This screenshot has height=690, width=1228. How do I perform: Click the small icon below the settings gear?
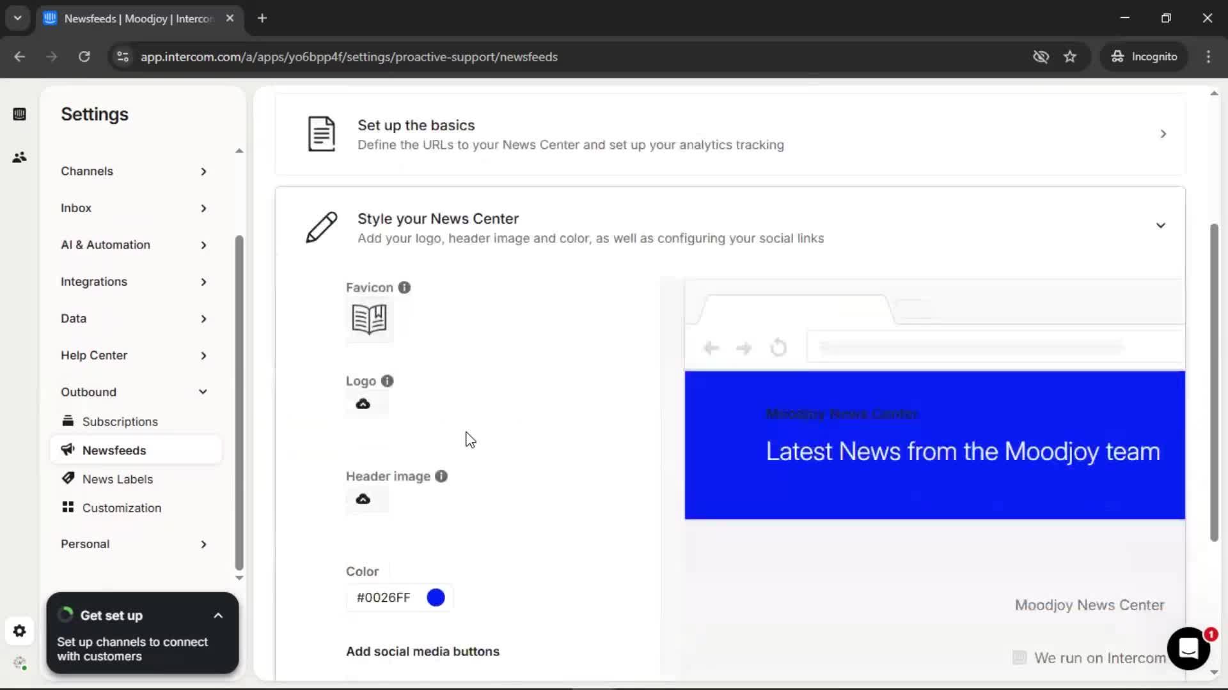coord(20,663)
